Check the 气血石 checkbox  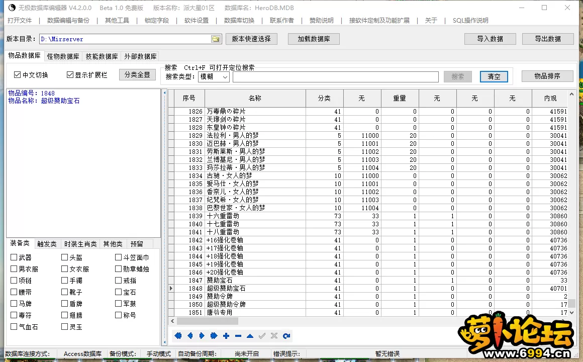coord(14,327)
